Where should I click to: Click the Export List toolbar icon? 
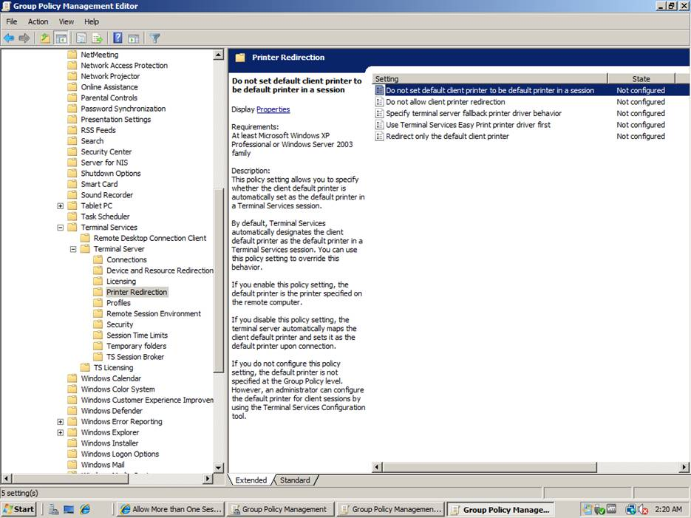[x=97, y=38]
